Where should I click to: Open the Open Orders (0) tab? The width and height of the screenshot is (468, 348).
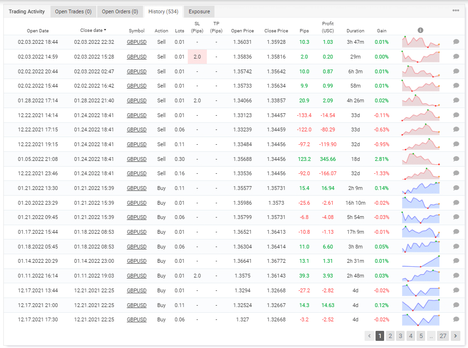click(x=120, y=11)
